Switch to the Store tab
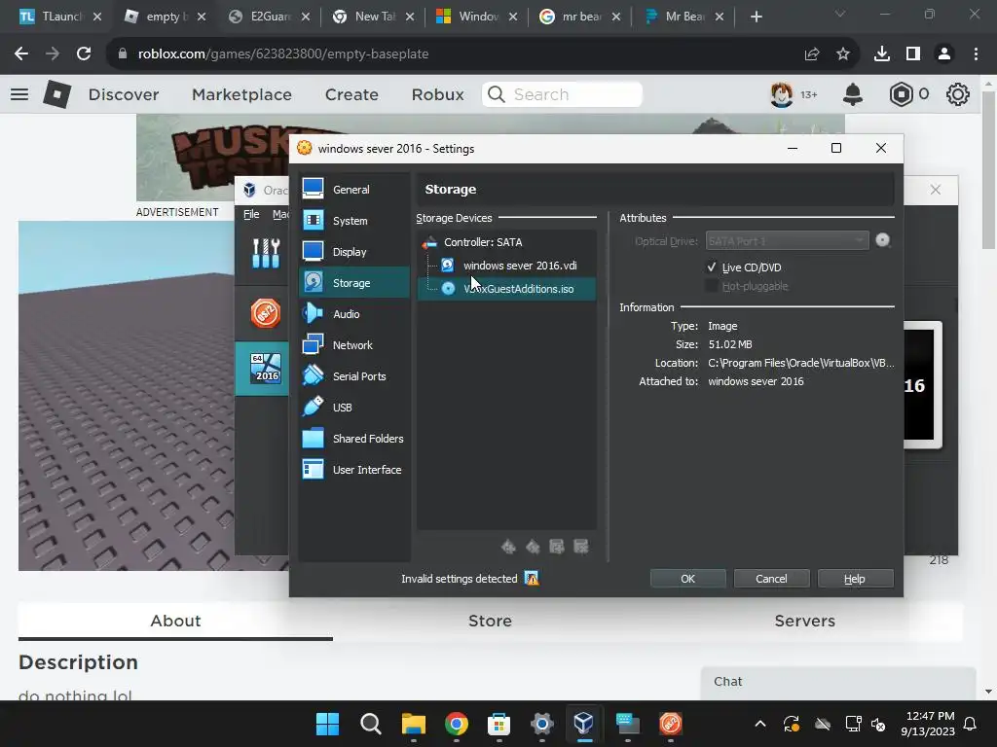 pos(491,621)
